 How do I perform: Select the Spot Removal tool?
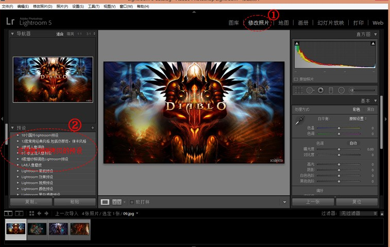310,90
